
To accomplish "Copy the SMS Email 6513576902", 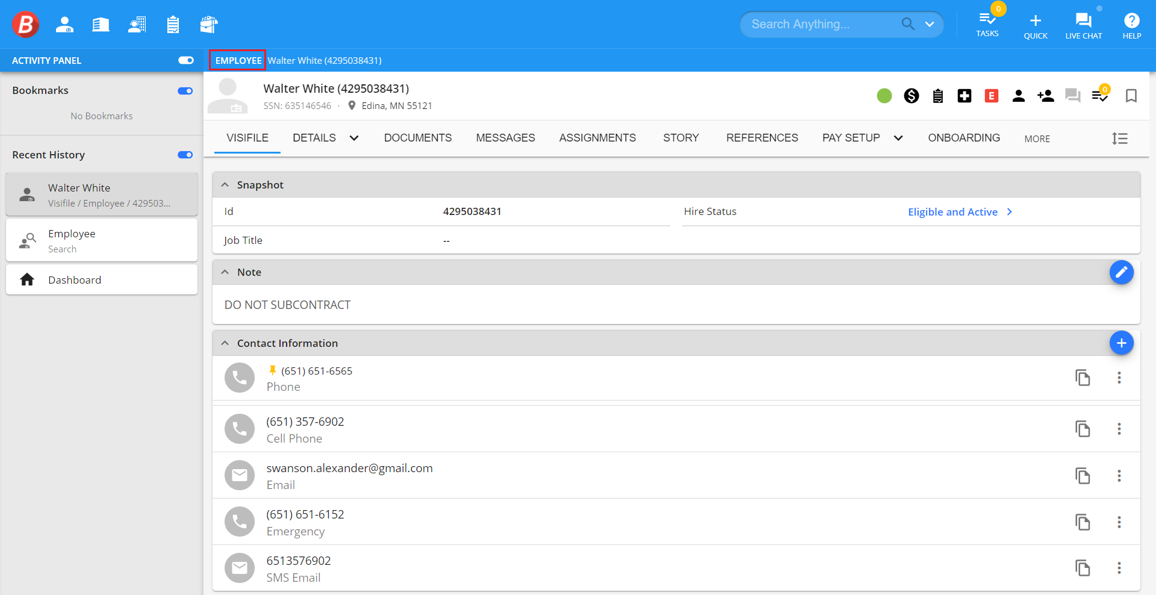I will [x=1083, y=568].
